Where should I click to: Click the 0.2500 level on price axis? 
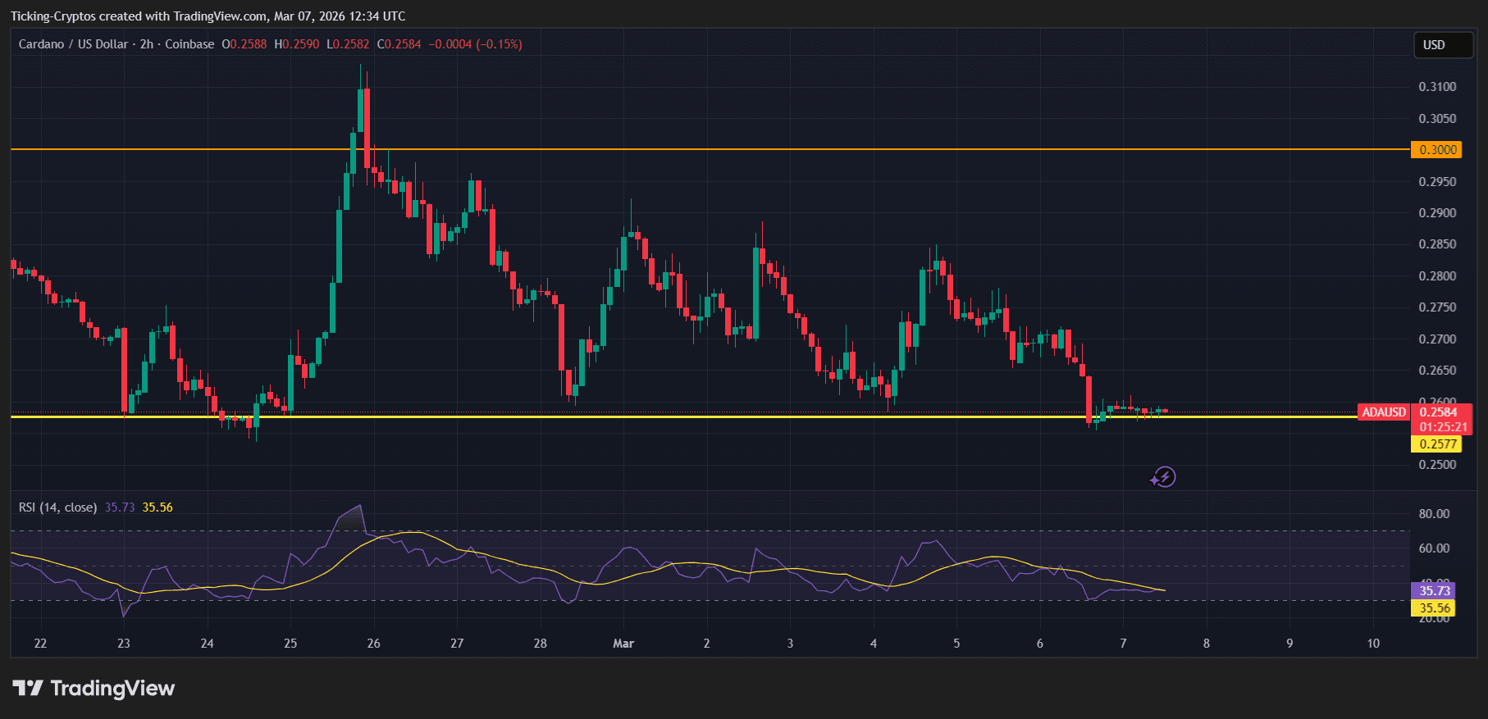click(x=1437, y=465)
